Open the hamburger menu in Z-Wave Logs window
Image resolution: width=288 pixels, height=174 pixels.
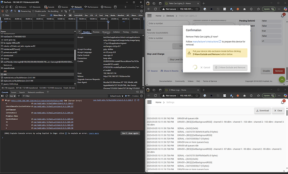click(x=149, y=102)
